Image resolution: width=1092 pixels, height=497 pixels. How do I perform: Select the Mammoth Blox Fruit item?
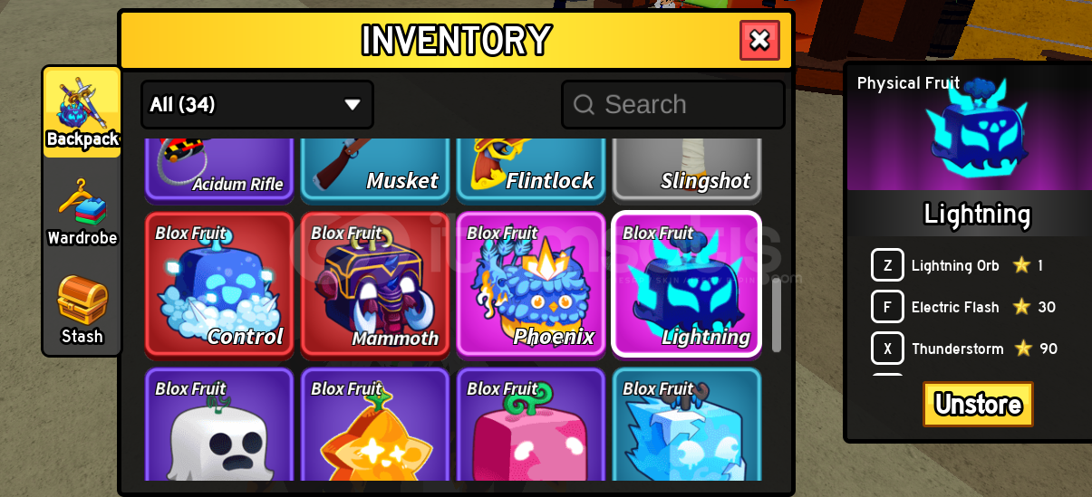tap(375, 284)
